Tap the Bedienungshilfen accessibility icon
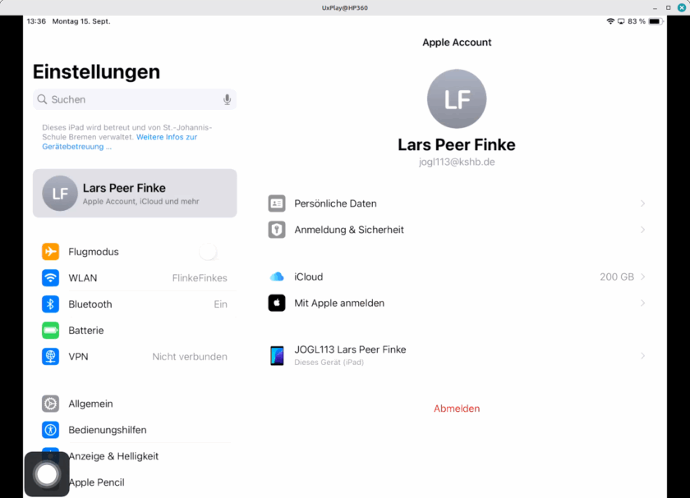Screen dimensions: 690x498 pos(51,430)
